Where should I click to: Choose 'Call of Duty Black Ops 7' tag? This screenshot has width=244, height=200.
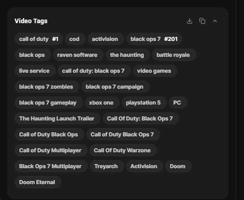click(123, 135)
